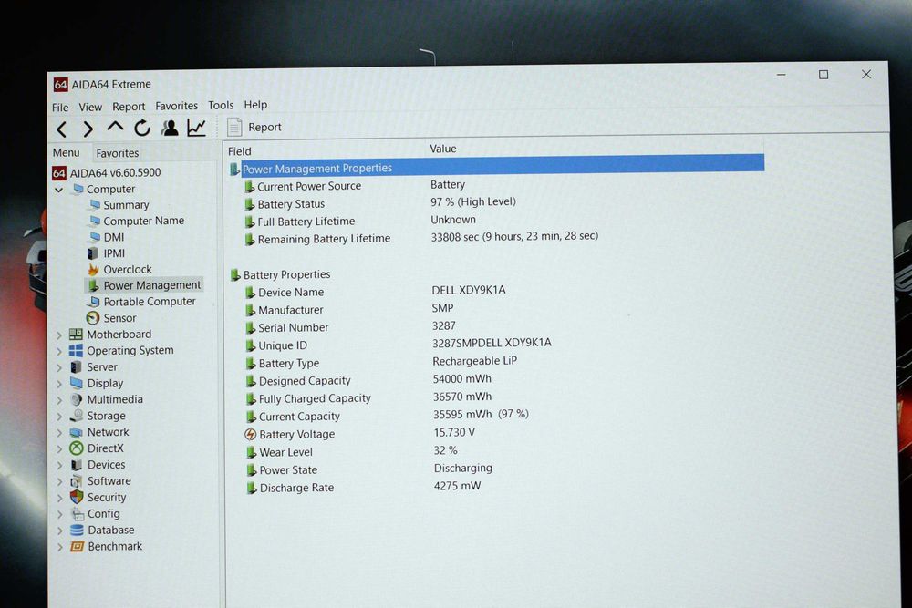Screen dimensions: 912x608
Task: Click the value DELL XDY9K1A
Action: pyautogui.click(x=468, y=290)
